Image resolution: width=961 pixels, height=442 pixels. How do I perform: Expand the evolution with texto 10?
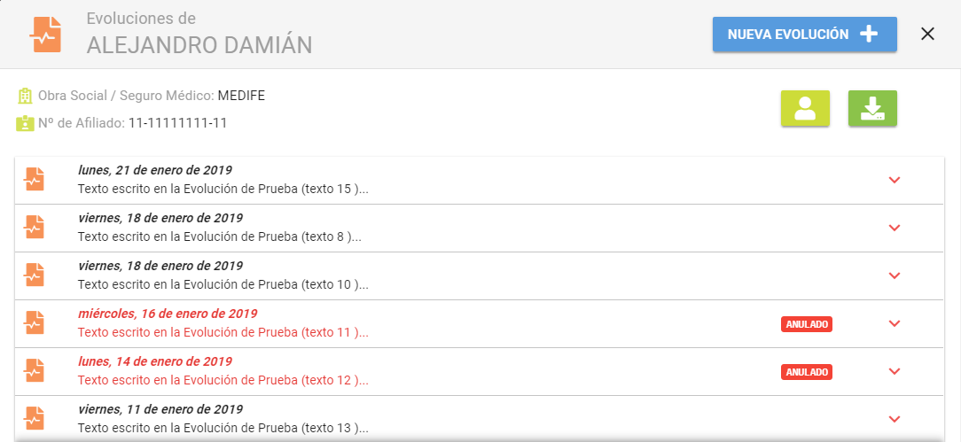895,275
